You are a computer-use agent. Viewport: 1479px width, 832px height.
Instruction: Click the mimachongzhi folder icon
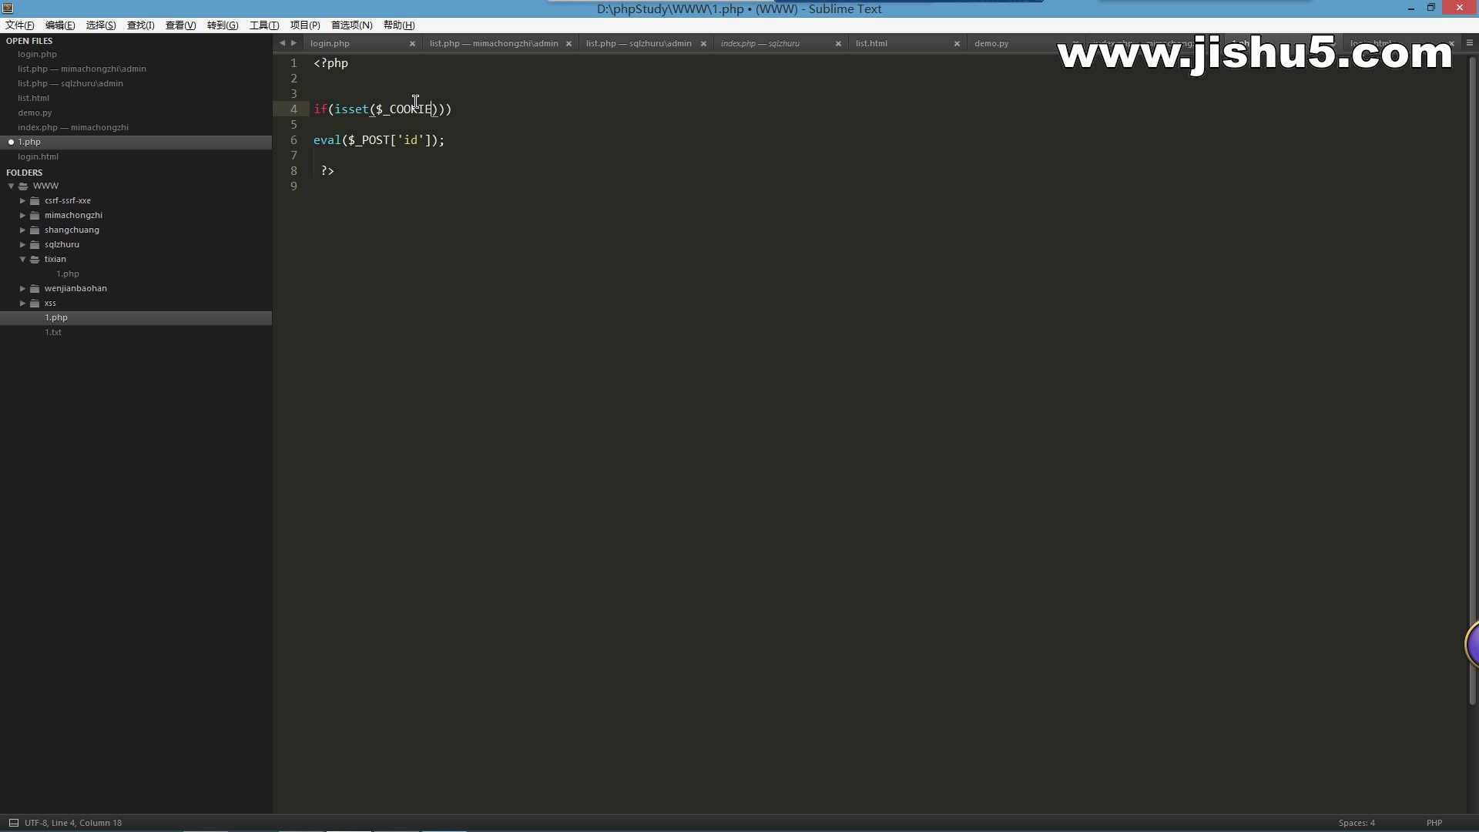35,215
